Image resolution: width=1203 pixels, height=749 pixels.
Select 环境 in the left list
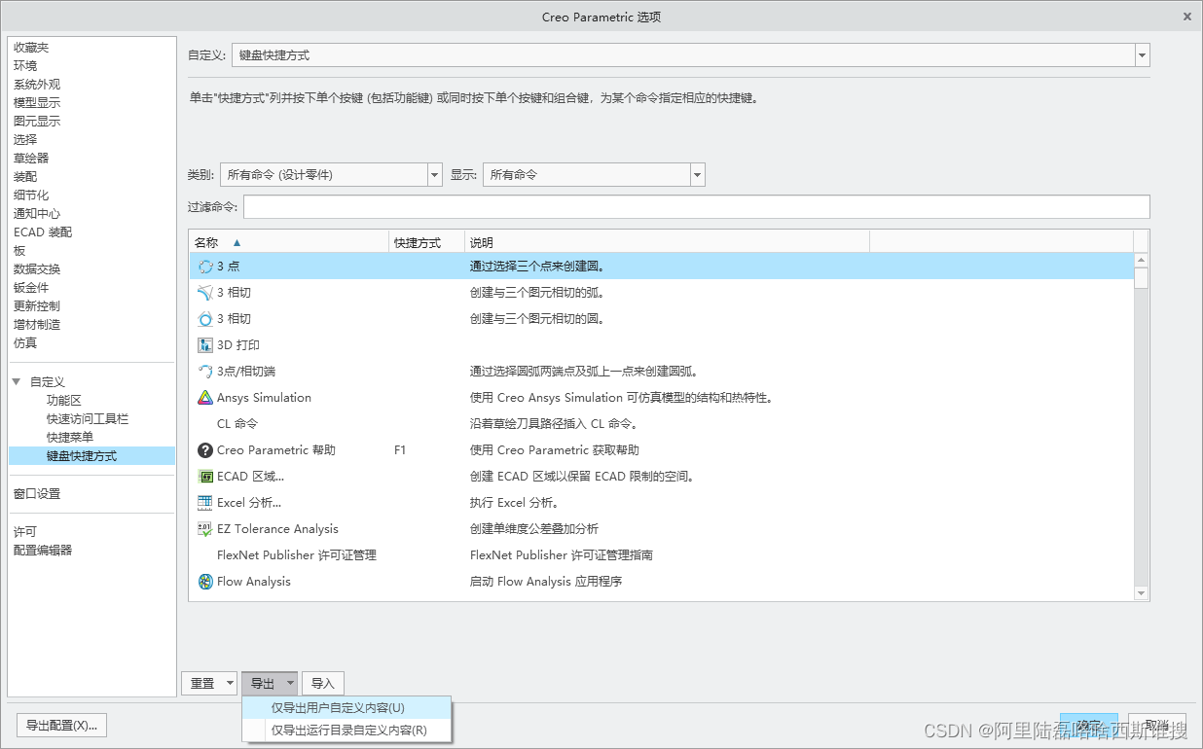click(x=25, y=66)
